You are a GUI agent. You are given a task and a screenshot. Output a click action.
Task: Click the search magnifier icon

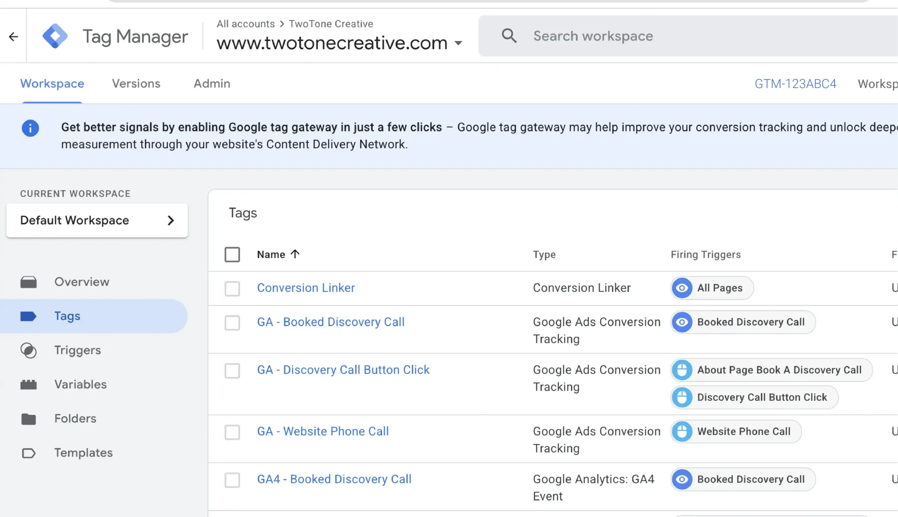coord(509,36)
